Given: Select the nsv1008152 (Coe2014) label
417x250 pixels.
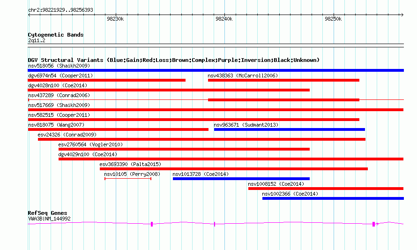Looking at the screenshot, I should 276,184.
